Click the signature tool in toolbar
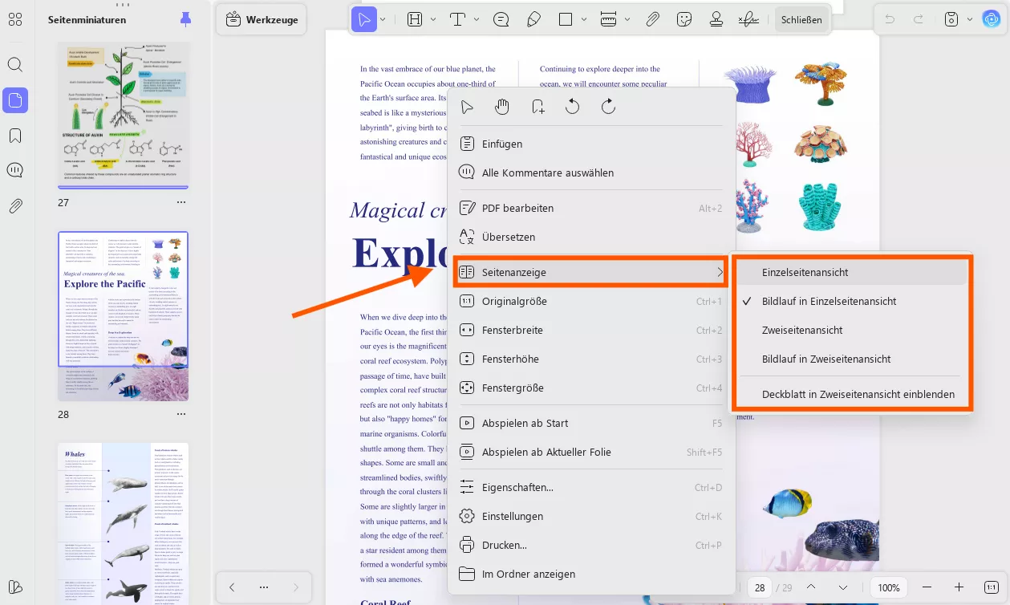 748,19
